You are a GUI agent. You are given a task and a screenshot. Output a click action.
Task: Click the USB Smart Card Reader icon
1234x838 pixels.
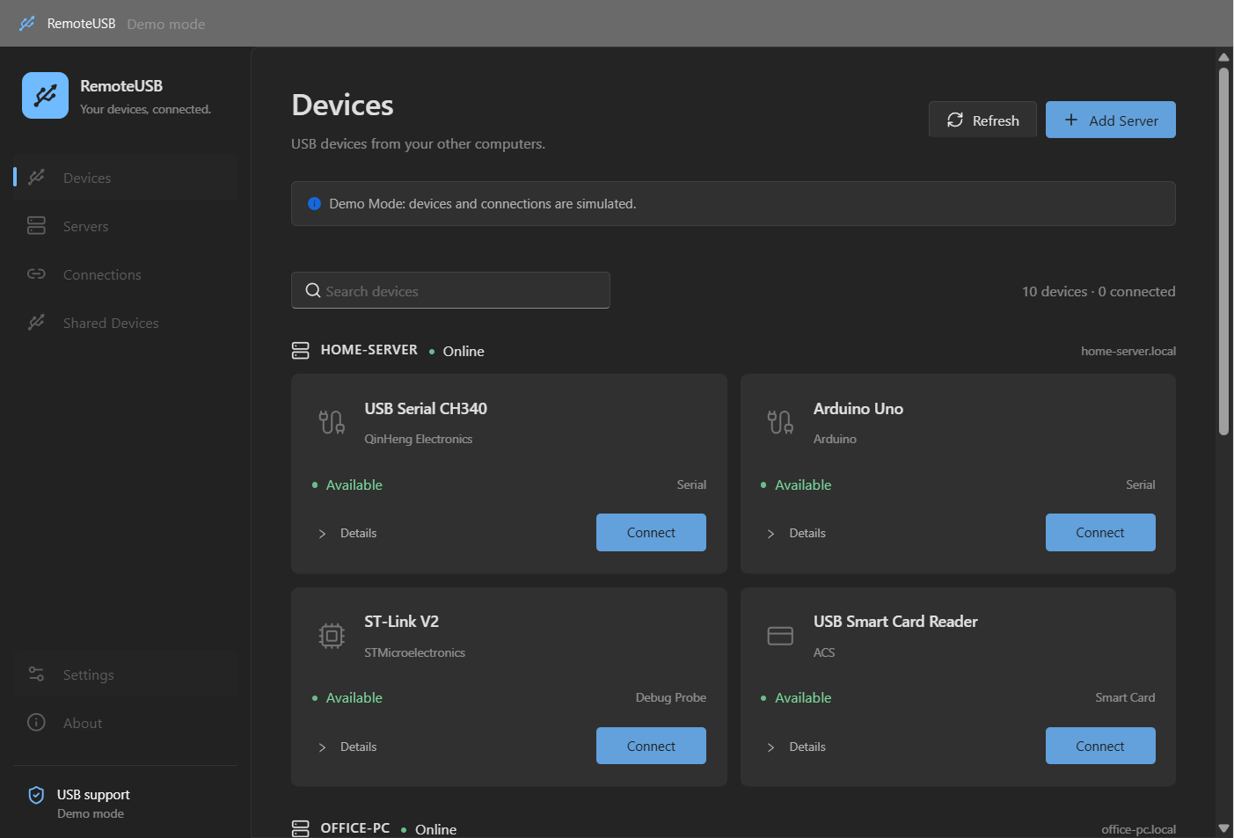[780, 636]
